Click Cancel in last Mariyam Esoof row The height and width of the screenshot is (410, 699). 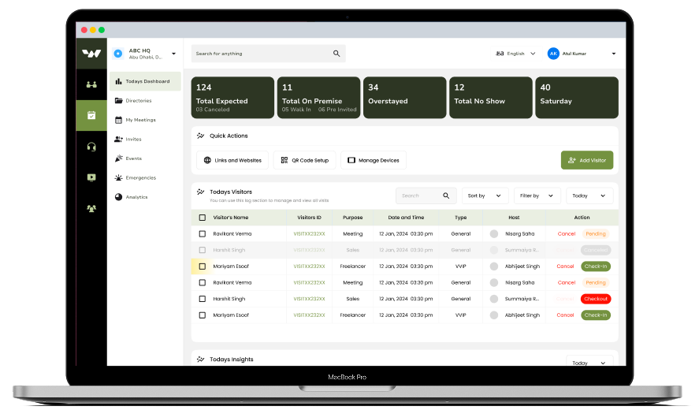coord(565,315)
